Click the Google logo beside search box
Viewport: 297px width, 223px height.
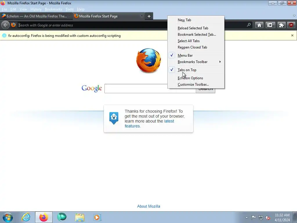pyautogui.click(x=92, y=88)
